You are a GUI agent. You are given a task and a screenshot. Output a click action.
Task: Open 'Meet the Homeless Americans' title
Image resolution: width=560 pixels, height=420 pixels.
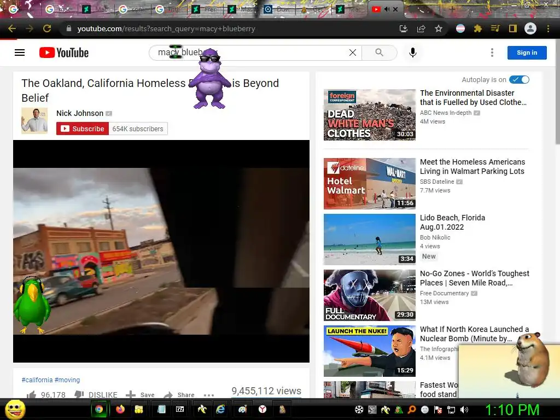point(472,166)
